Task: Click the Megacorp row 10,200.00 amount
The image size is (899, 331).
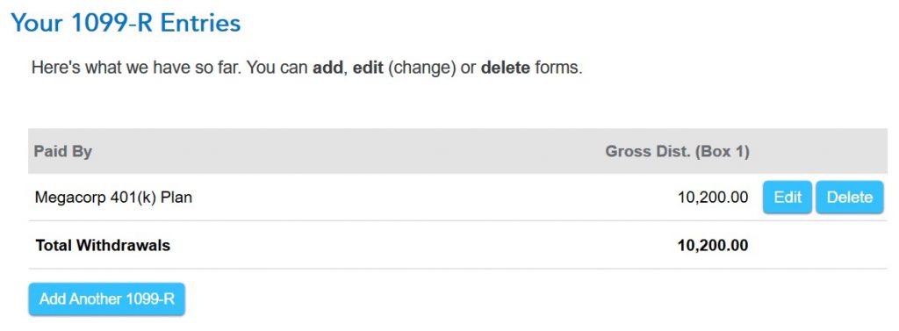Action: [713, 198]
